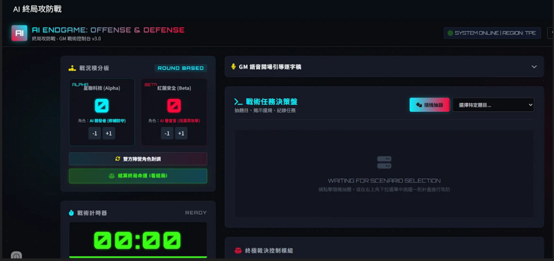Subtract one point from 星聯科技 Alpha
The height and width of the screenshot is (261, 554).
pos(94,133)
